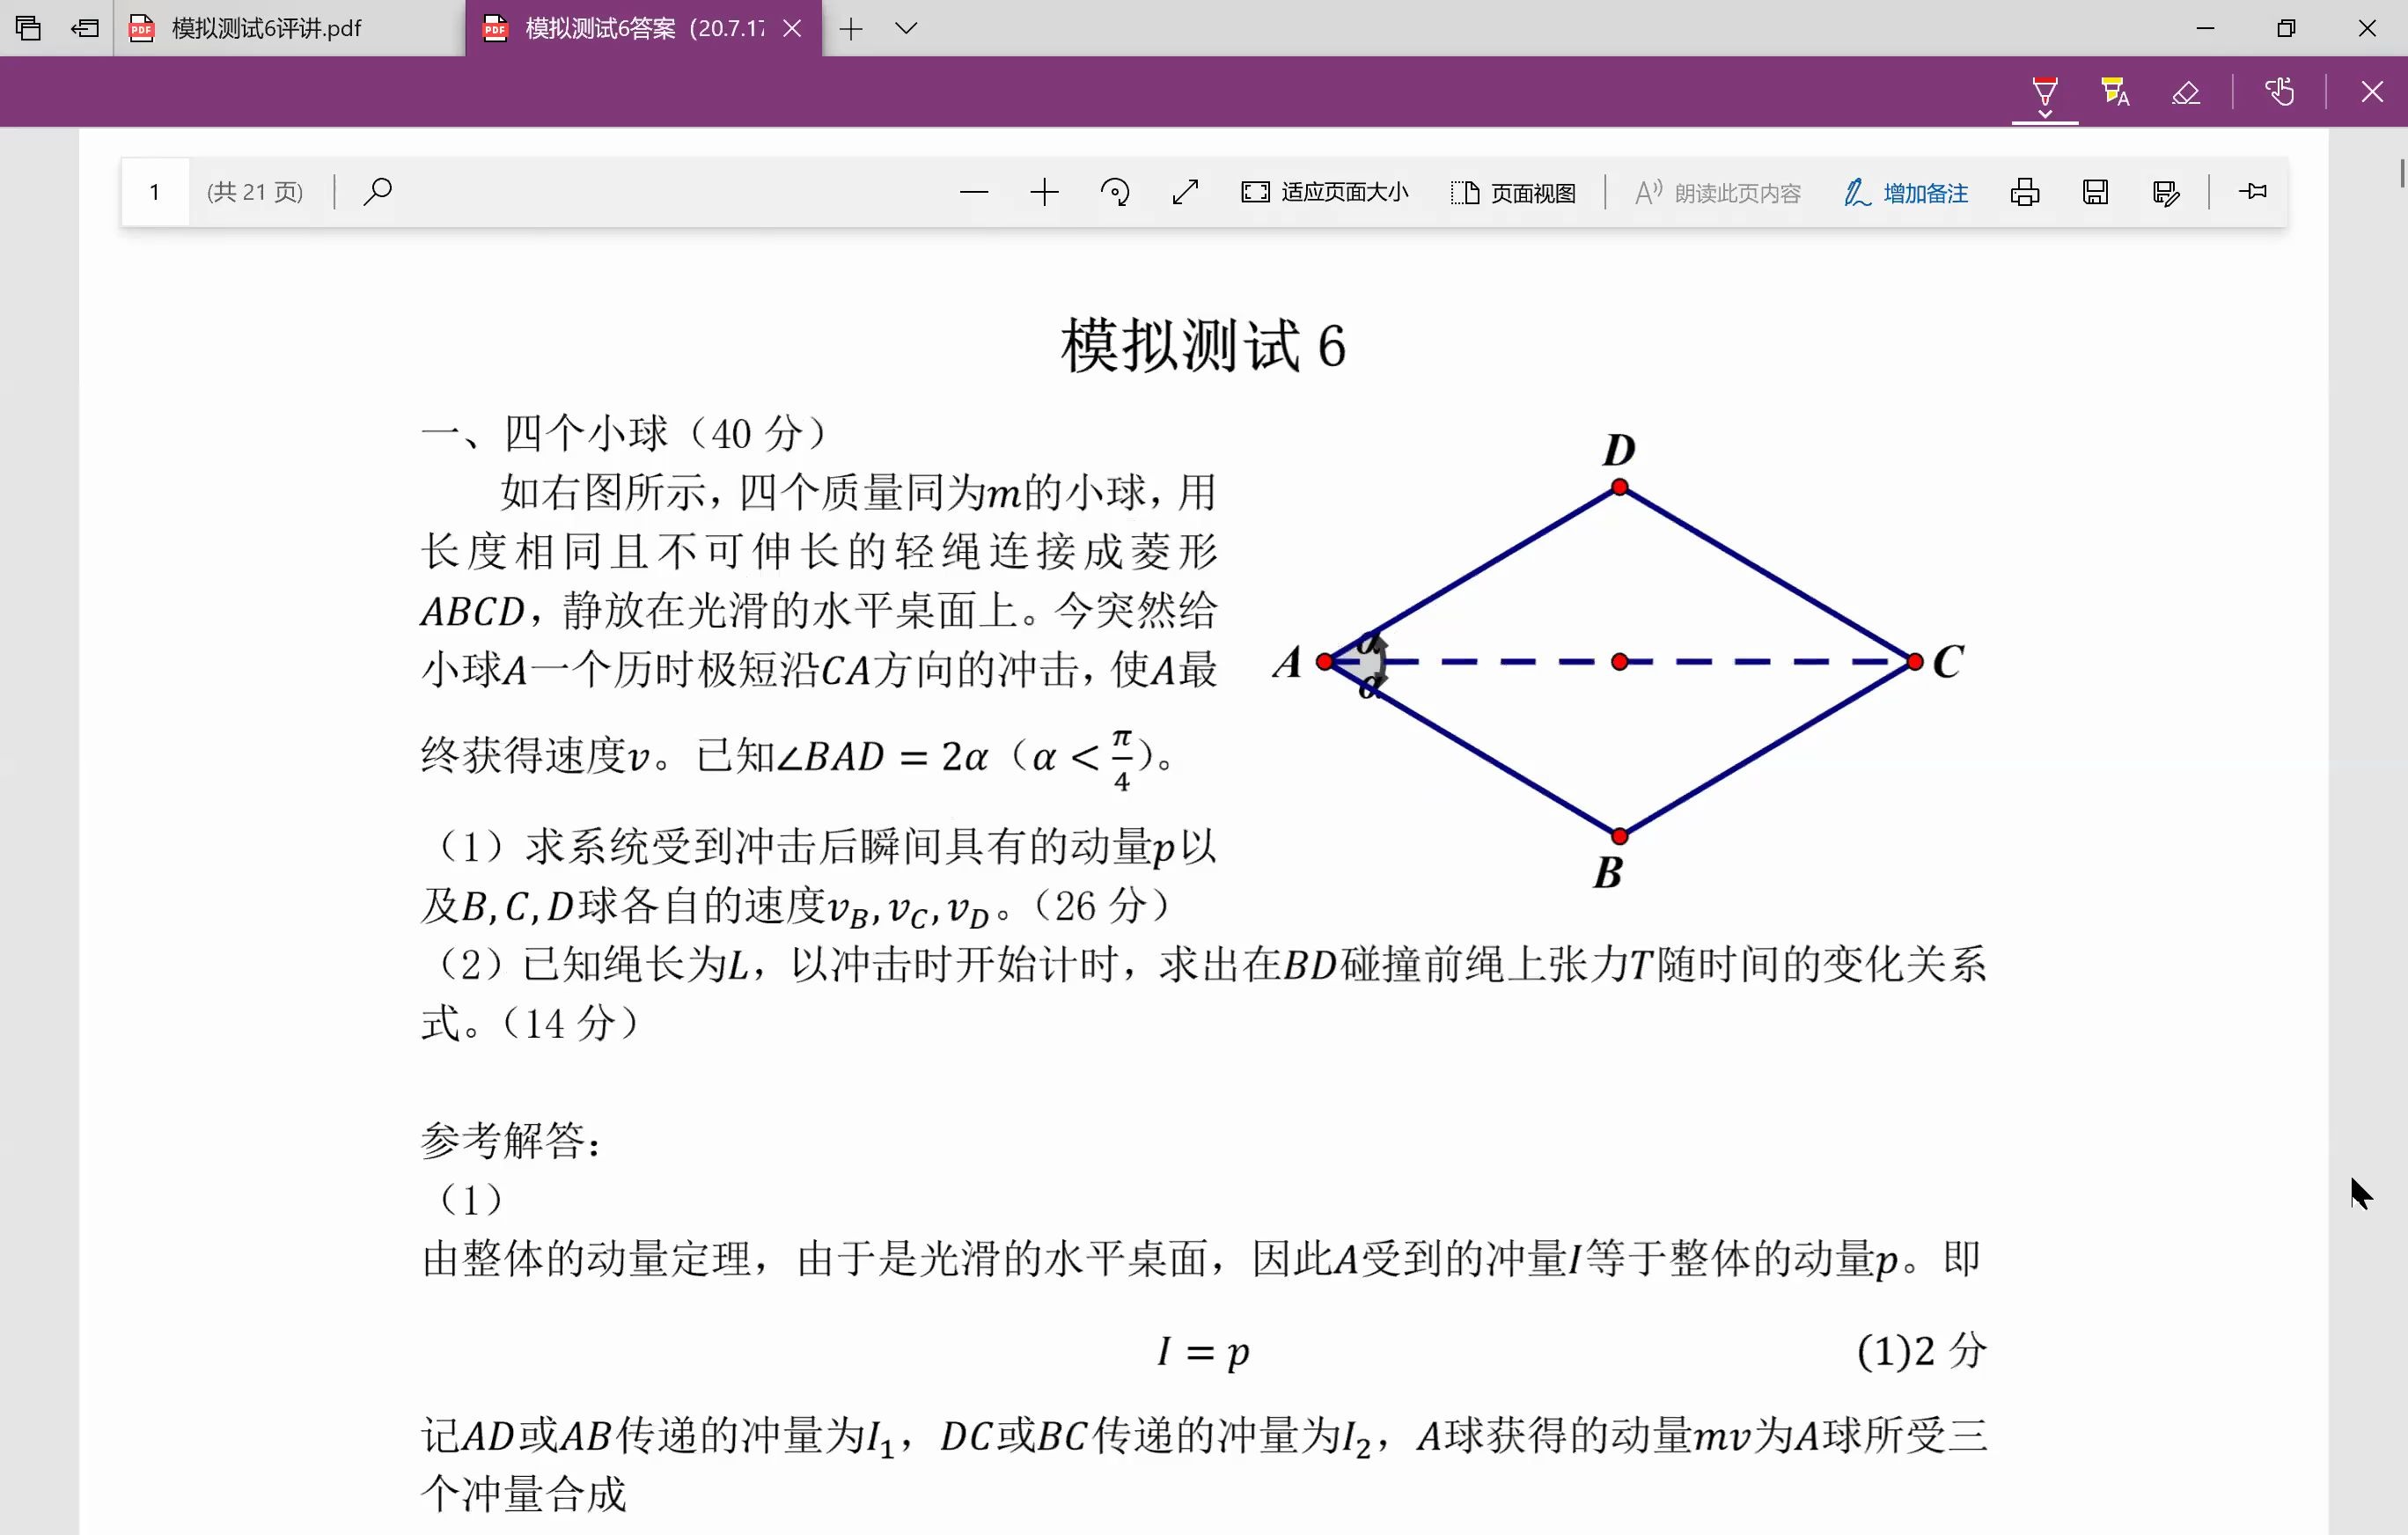Click vertex B in the rhombus diagram
This screenshot has width=2408, height=1535.
1619,835
